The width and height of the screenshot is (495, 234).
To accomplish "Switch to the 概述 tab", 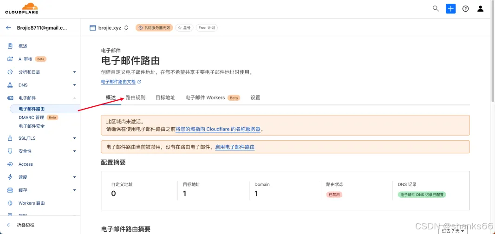I will tap(111, 97).
